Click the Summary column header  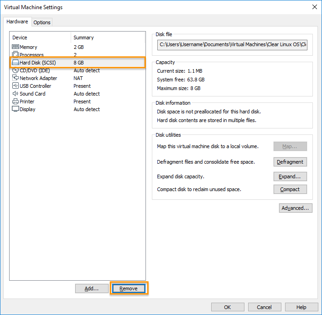pos(83,37)
